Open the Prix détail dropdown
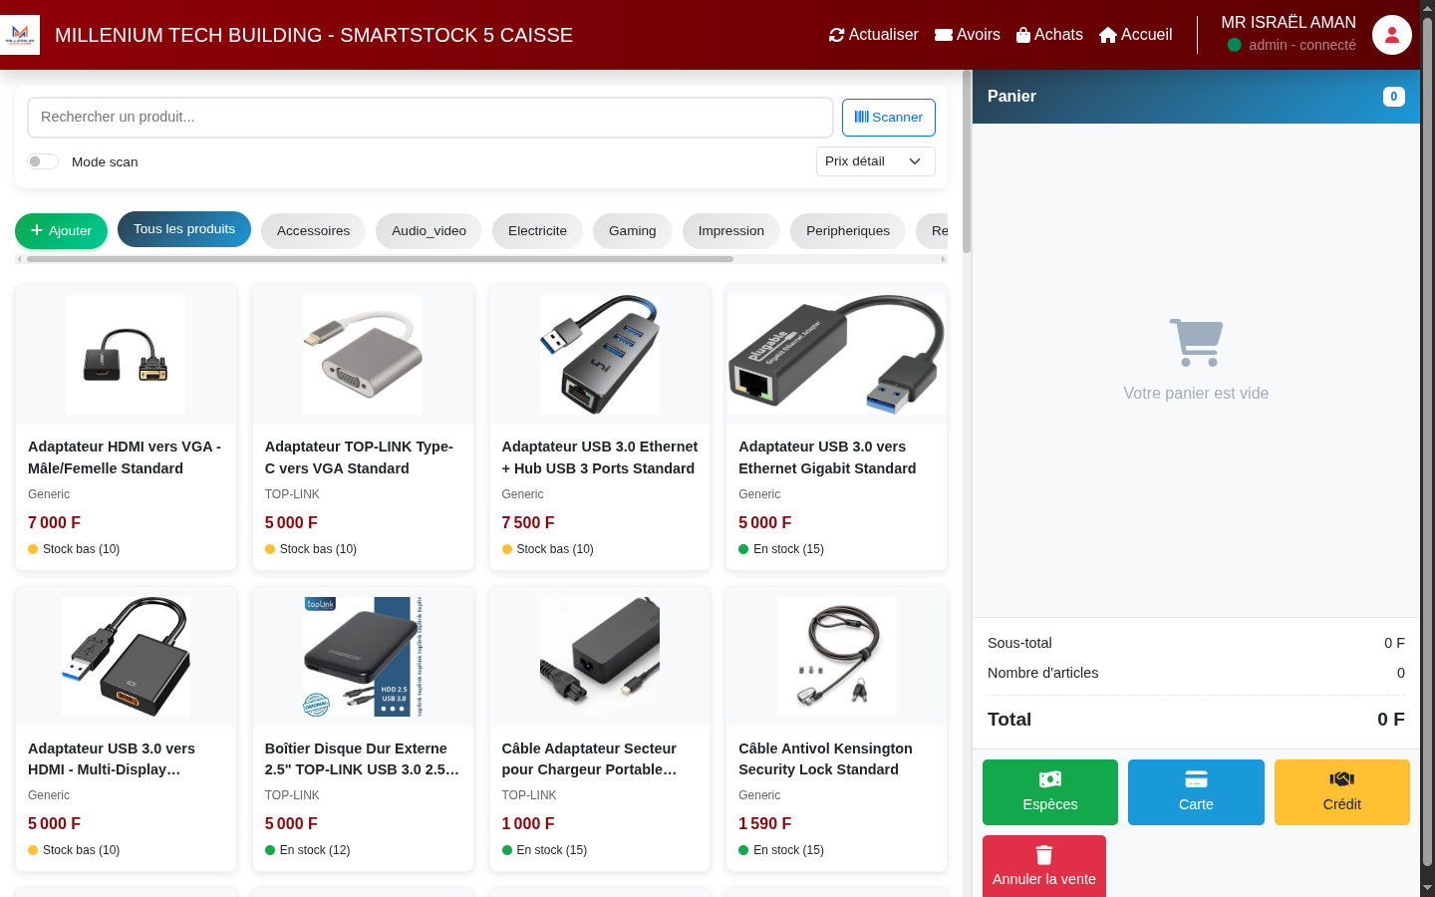This screenshot has width=1435, height=897. coord(875,160)
